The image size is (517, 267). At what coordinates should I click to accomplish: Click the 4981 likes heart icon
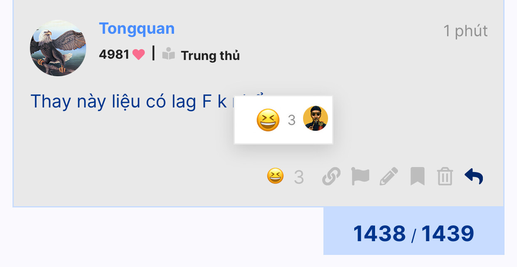[x=139, y=55]
